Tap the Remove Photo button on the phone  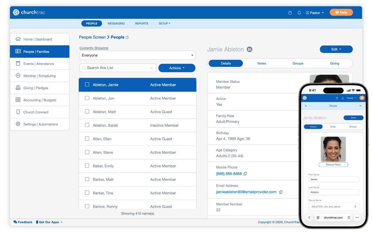point(333,164)
